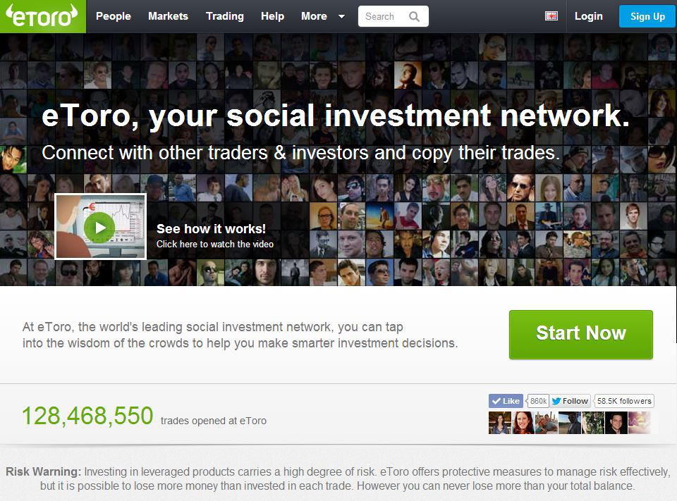
Task: Open the Trading menu item
Action: pyautogui.click(x=224, y=16)
